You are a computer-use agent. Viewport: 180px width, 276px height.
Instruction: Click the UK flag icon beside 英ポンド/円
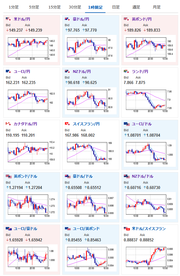(127, 19)
